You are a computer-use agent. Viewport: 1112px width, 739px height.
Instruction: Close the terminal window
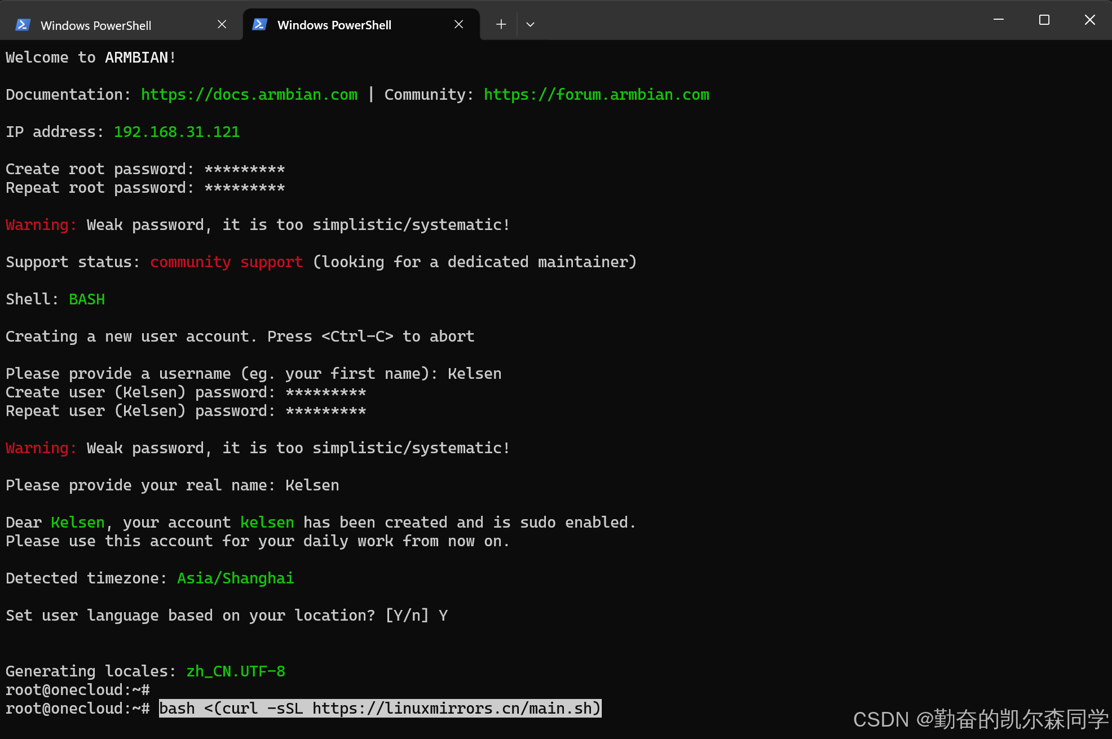1089,20
